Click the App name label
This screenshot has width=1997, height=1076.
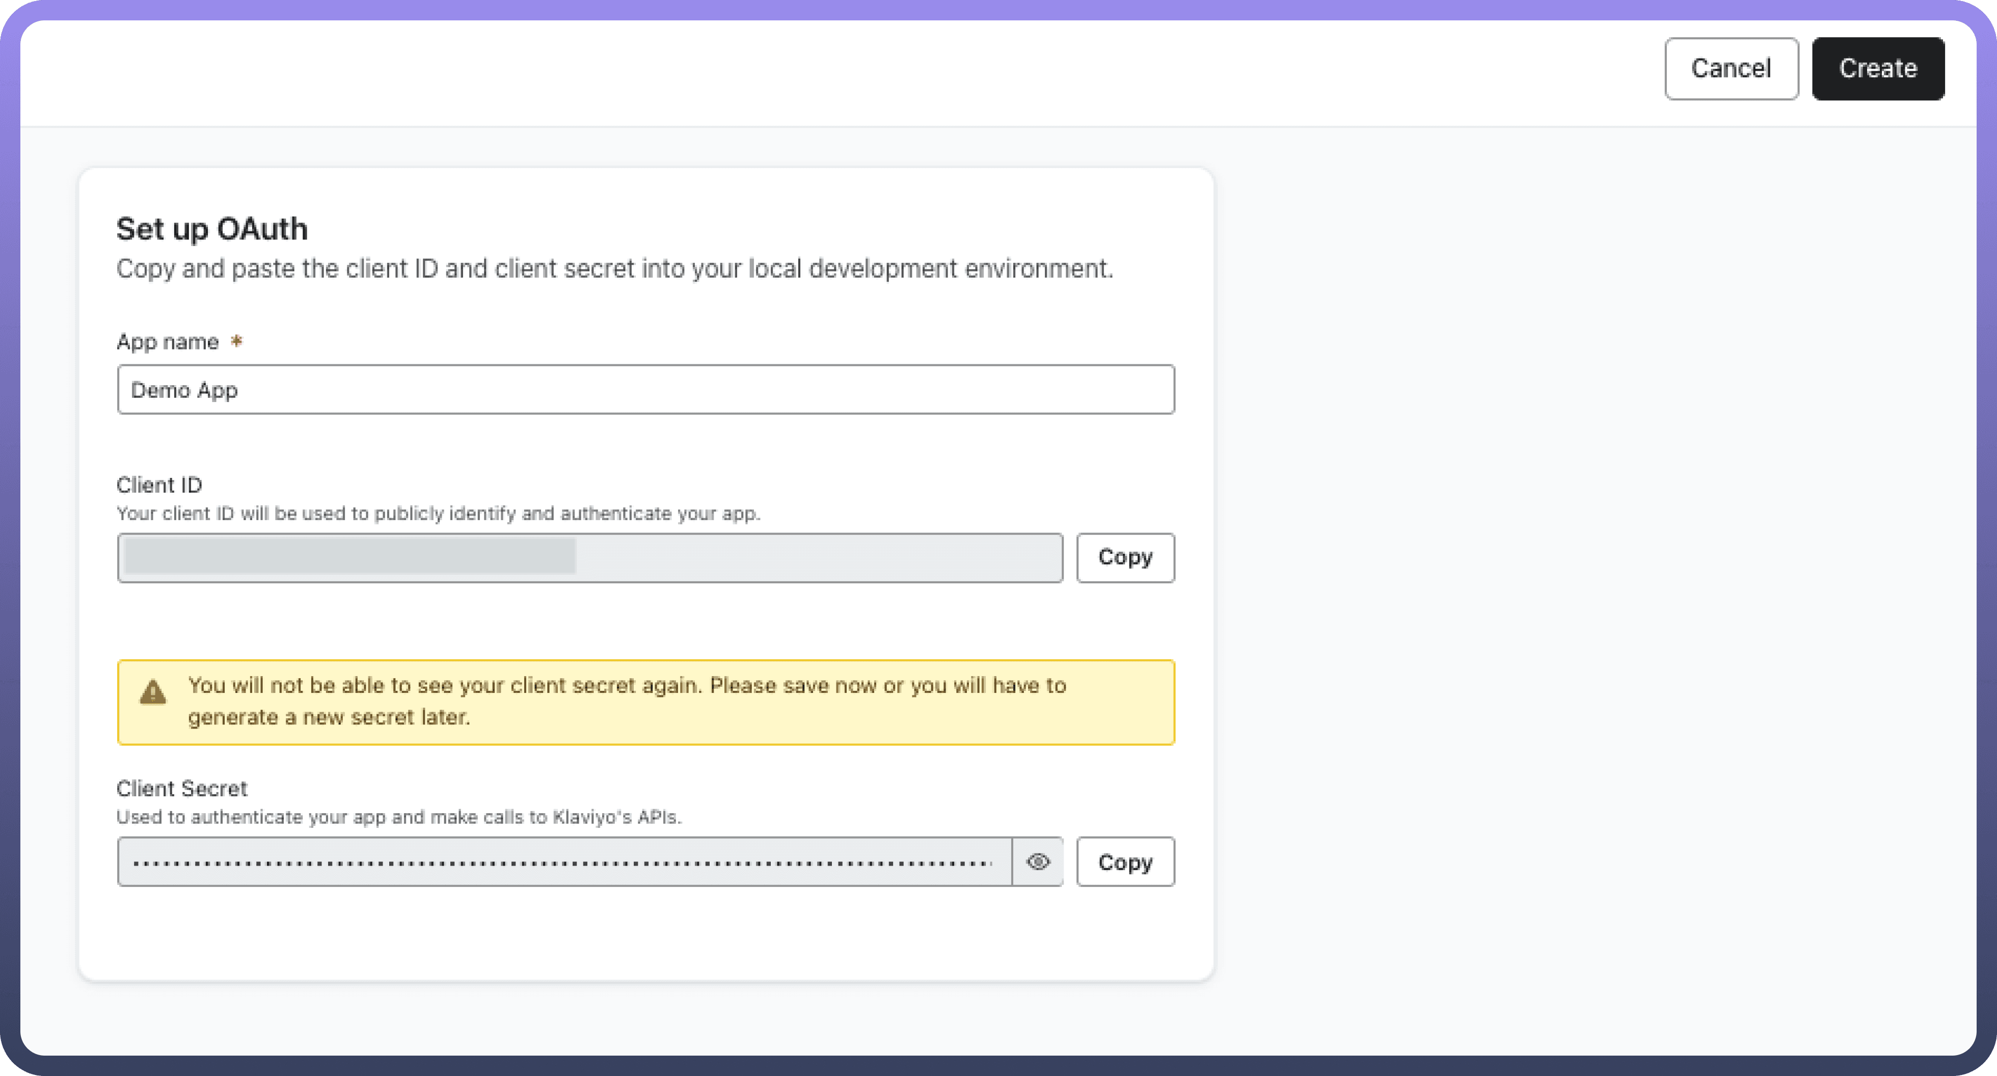click(168, 342)
